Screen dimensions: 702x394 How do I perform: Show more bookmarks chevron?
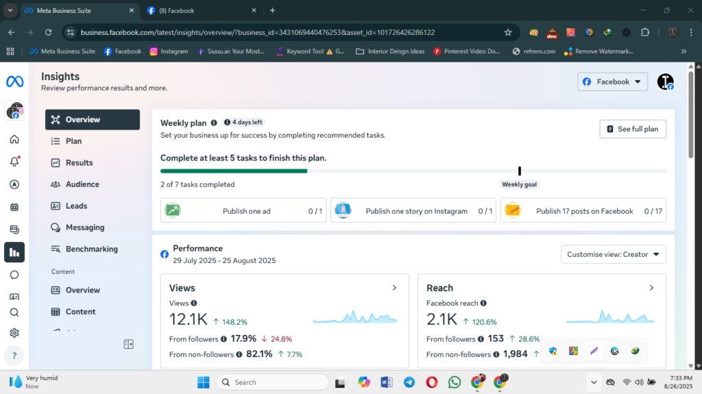coord(683,51)
